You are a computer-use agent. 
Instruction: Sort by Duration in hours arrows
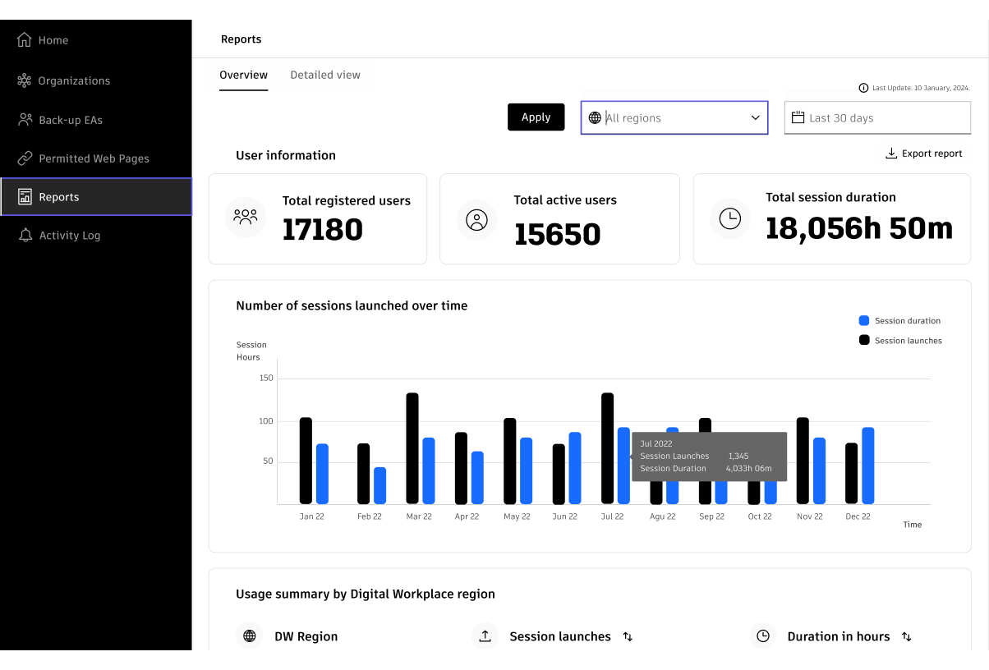(x=907, y=636)
